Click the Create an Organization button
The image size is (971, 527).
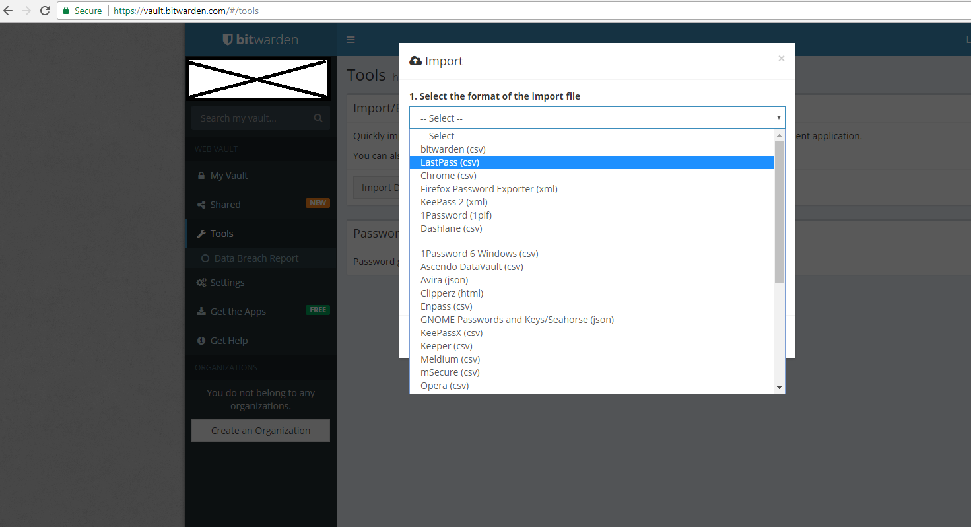[x=261, y=431]
